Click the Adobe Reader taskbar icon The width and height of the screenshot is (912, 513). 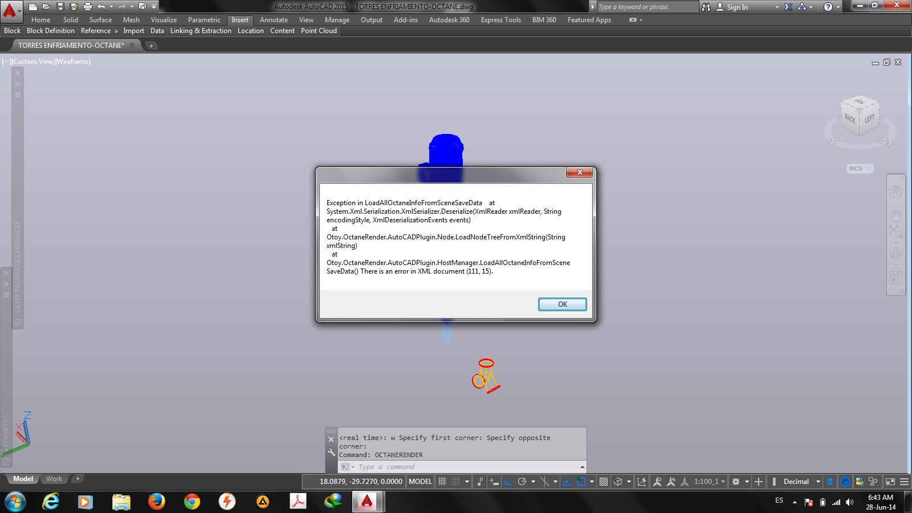298,502
